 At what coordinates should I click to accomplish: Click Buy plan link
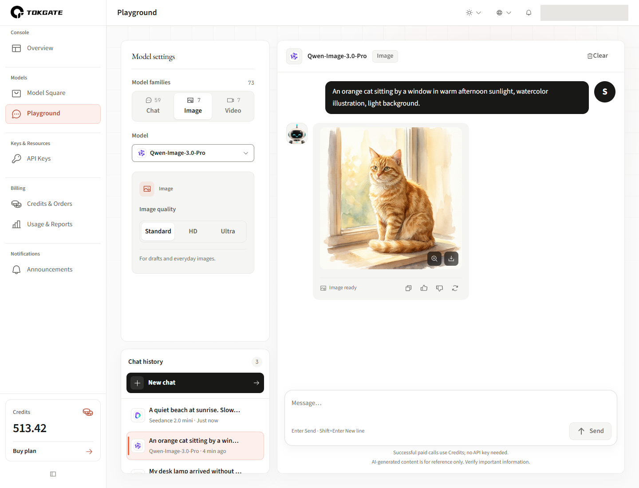click(x=53, y=451)
